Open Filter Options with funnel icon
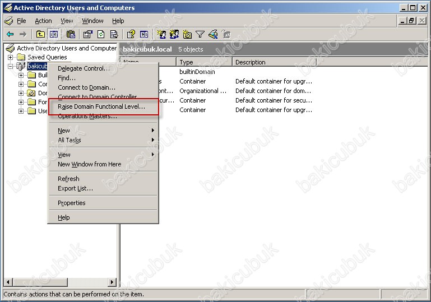The image size is (431, 302). click(x=200, y=34)
